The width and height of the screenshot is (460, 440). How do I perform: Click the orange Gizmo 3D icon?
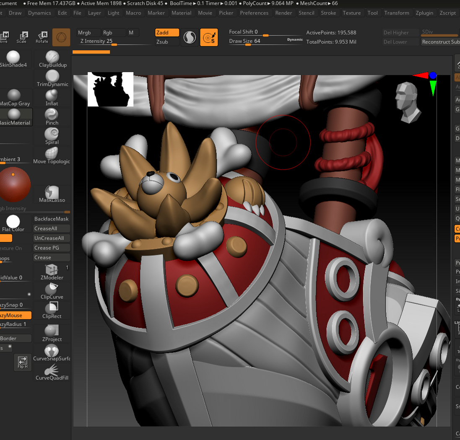coord(61,37)
